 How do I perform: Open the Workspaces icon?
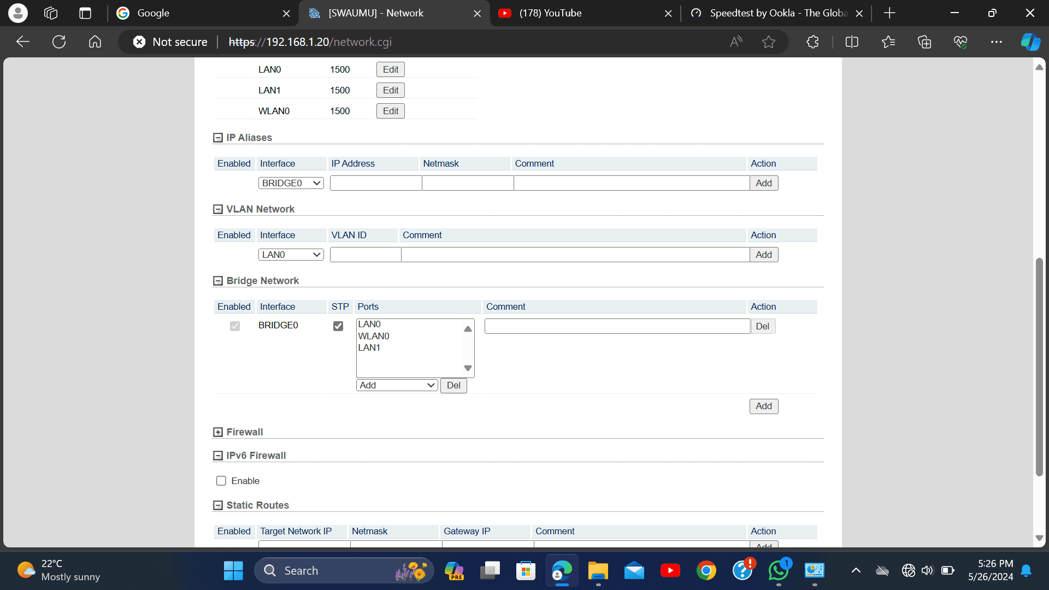pos(51,13)
